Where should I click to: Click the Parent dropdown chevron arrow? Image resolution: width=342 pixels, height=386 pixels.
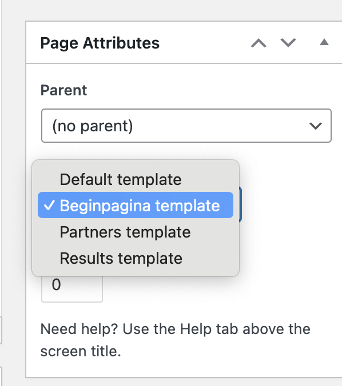(x=316, y=126)
